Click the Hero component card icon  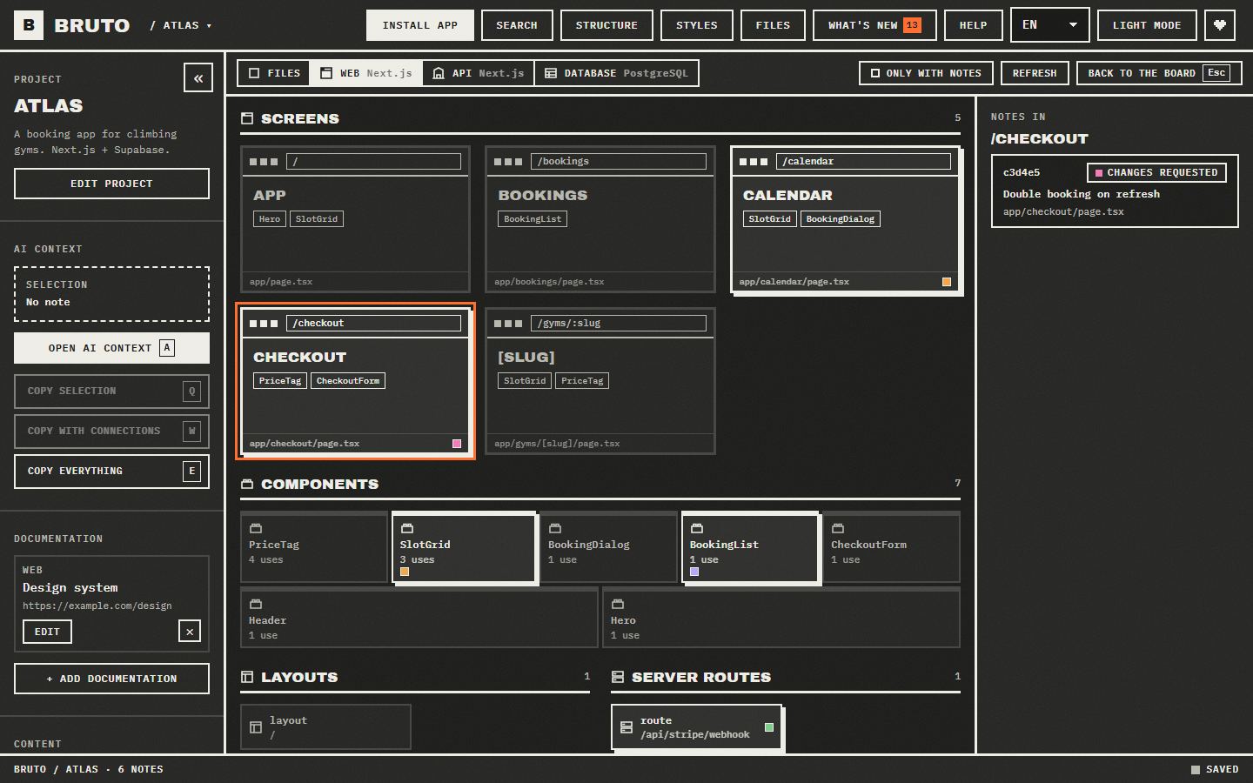click(x=618, y=604)
